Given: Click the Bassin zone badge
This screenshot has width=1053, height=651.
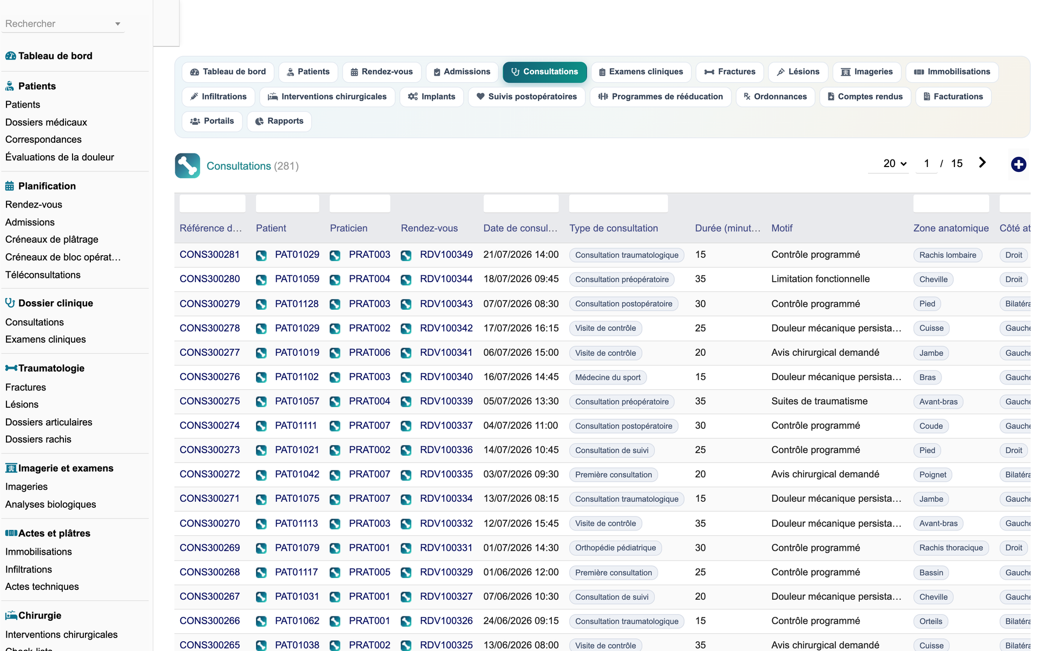Looking at the screenshot, I should tap(931, 573).
